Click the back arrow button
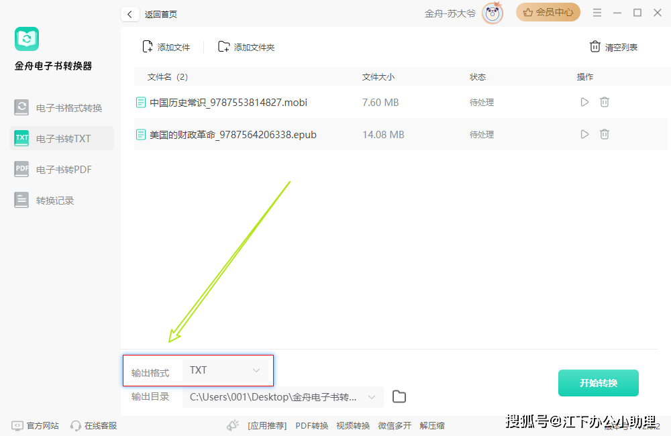671x436 pixels. coord(130,14)
